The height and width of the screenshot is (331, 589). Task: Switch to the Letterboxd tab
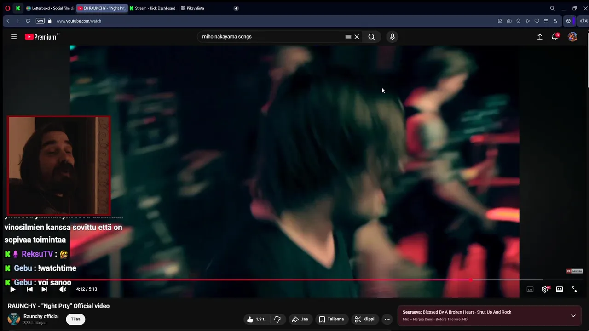pos(50,8)
